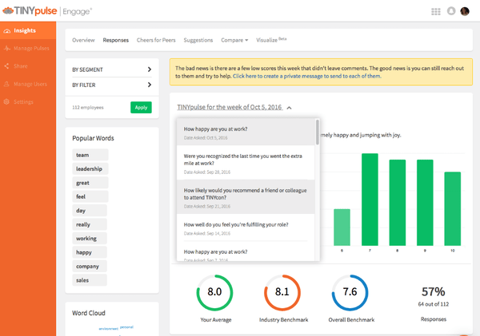The width and height of the screenshot is (480, 336).
Task: Select the Responses tab
Action: coord(116,40)
